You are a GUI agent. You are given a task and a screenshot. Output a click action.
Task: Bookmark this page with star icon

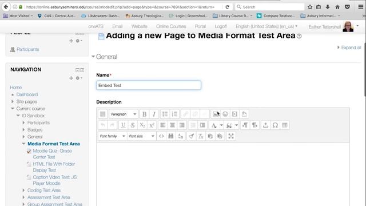tap(310, 7)
